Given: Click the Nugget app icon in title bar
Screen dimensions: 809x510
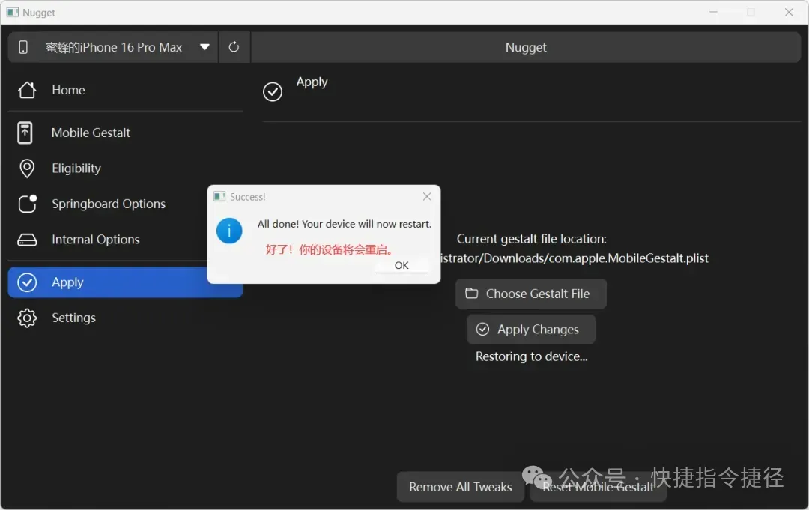Looking at the screenshot, I should pos(13,13).
